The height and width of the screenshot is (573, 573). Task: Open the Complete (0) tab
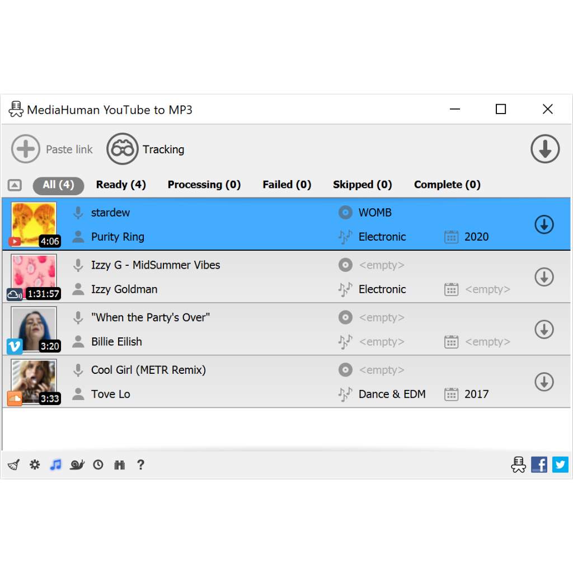click(447, 185)
